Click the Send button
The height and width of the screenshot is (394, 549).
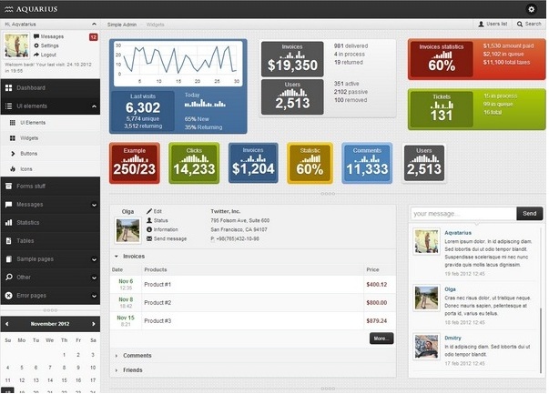tap(529, 214)
